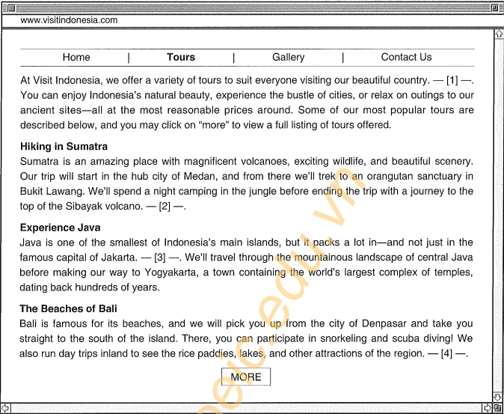The width and height of the screenshot is (504, 414).
Task: Click the horizontal scrollbar right arrow
Action: pyautogui.click(x=488, y=408)
